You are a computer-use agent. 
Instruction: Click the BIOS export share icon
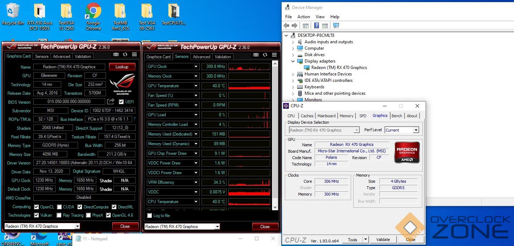[110, 102]
